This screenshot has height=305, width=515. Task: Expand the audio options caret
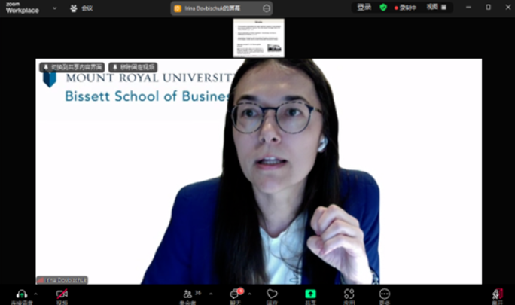[35, 294]
